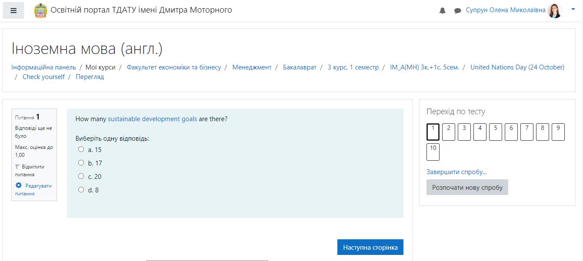Open Інформаційна панель breadcrumb
The image size is (583, 261).
tap(43, 67)
